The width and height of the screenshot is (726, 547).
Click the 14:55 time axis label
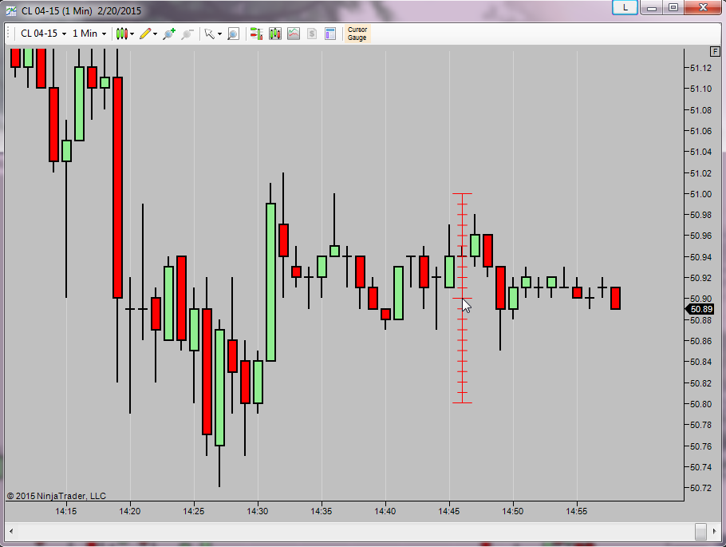[577, 511]
